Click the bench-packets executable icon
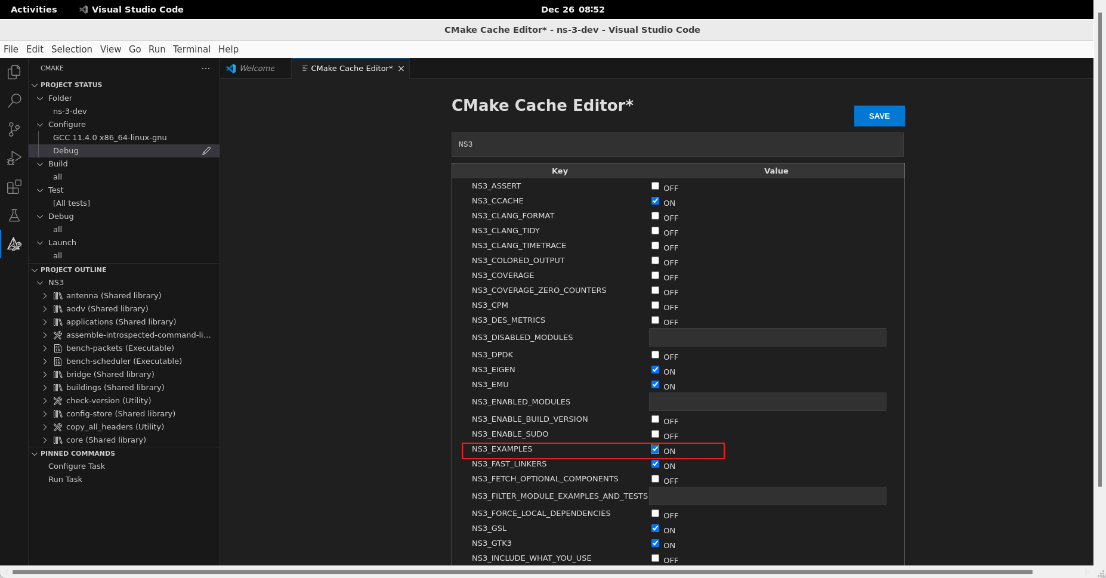 coord(58,348)
